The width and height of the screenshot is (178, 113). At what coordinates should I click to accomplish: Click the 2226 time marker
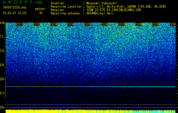[x=104, y=24]
